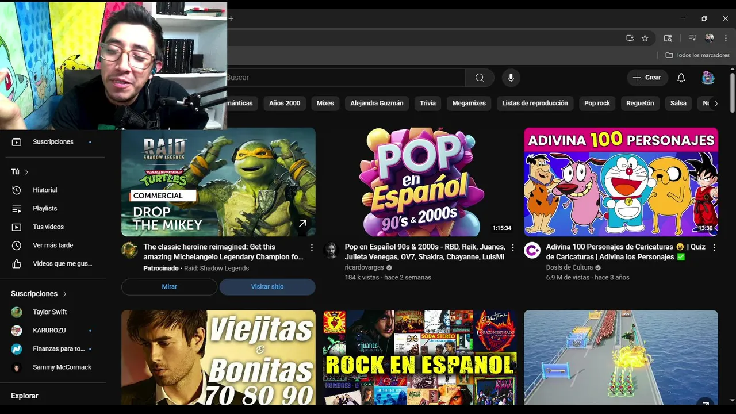The height and width of the screenshot is (414, 736).
Task: Open the Chrome profile avatar
Action: 710,38
